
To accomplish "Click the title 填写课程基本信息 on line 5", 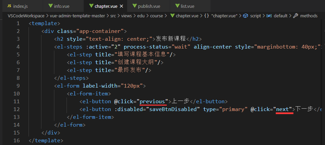I will tap(142, 54).
